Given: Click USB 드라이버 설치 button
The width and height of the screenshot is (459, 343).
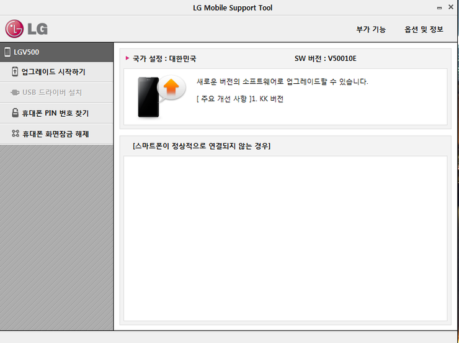Looking at the screenshot, I should click(x=56, y=93).
